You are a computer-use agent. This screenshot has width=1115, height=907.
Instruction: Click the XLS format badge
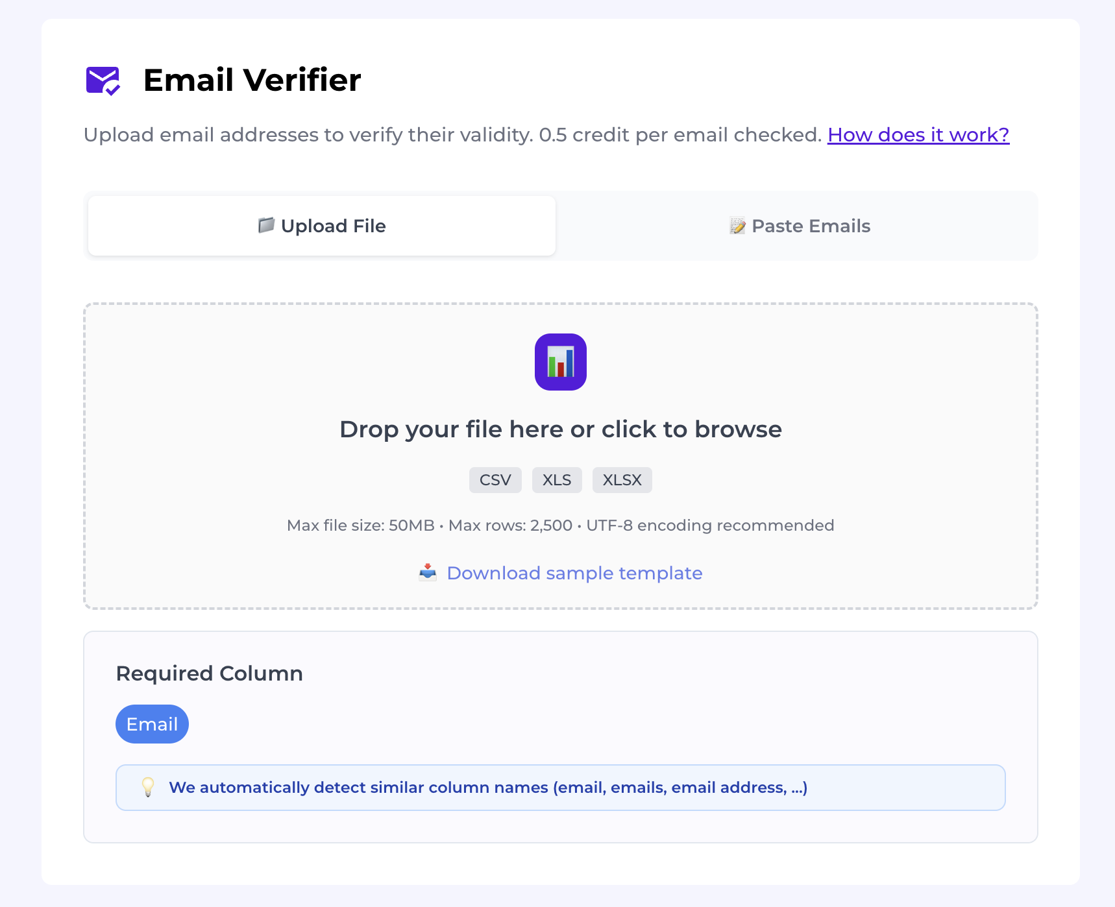coord(556,480)
